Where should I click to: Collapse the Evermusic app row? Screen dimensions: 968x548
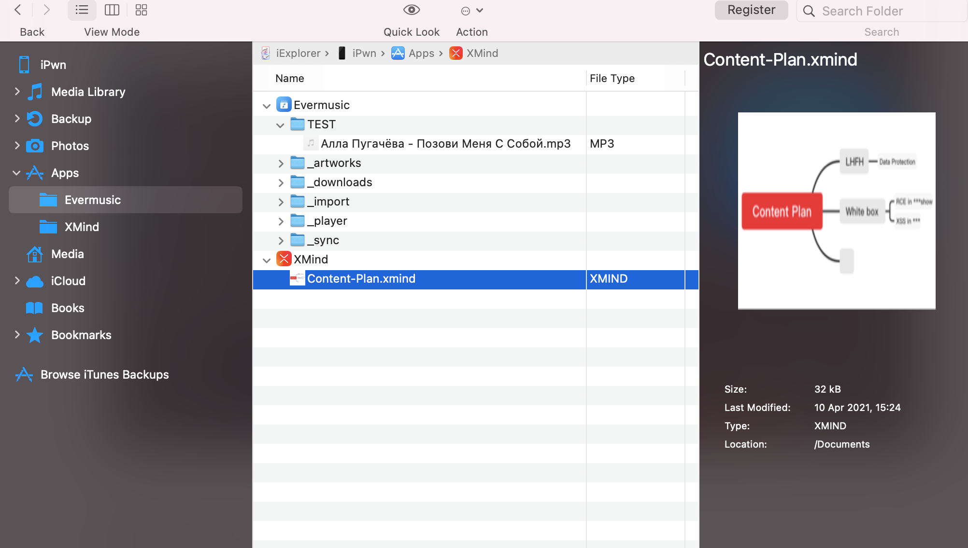tap(266, 106)
